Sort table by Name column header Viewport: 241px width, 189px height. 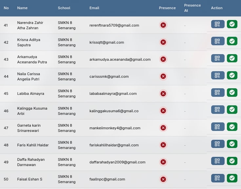click(22, 8)
